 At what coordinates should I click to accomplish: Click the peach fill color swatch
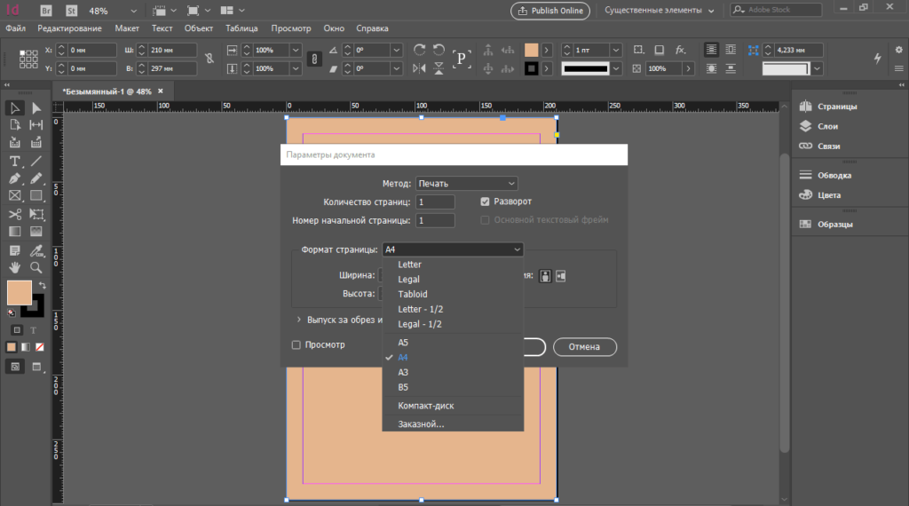19,292
